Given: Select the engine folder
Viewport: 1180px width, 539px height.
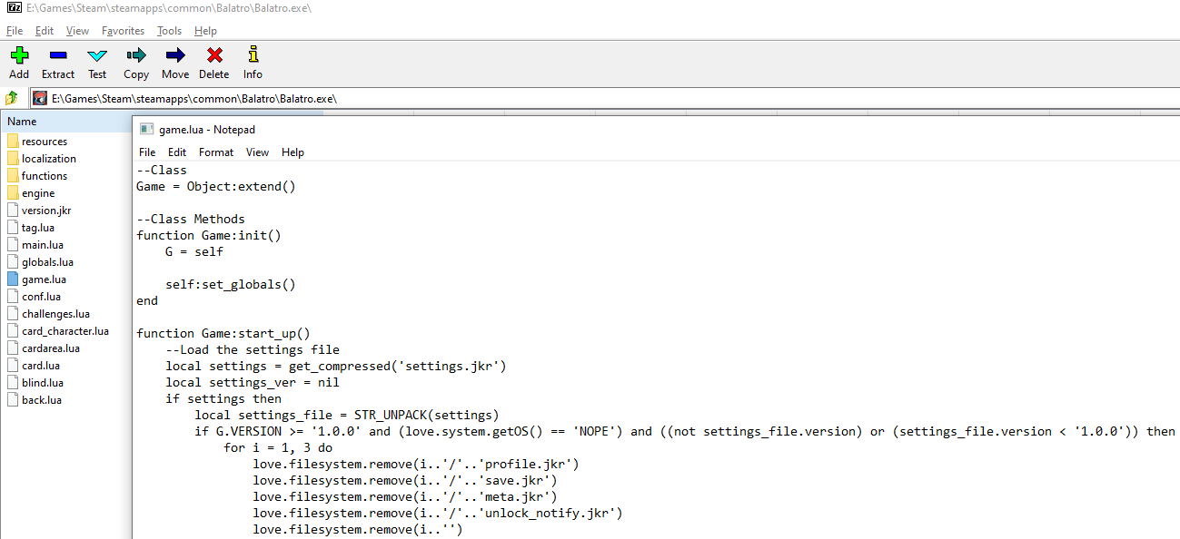Looking at the screenshot, I should click(x=38, y=193).
